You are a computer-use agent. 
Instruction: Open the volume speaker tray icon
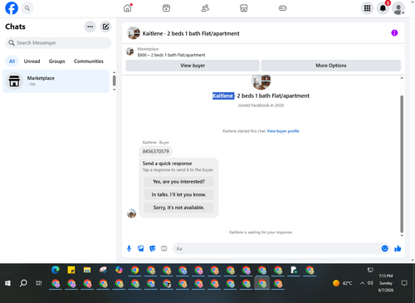[370, 283]
